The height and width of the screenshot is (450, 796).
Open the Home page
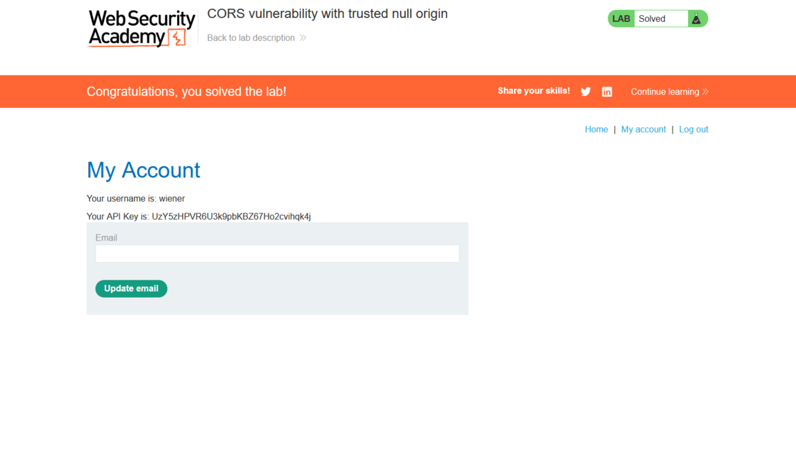coord(596,129)
